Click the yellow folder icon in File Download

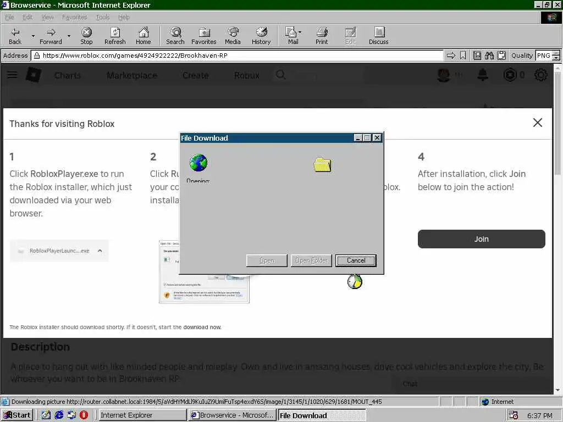322,165
